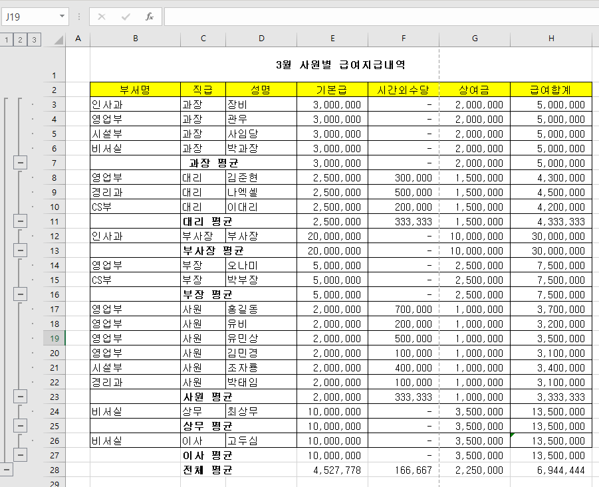Collapse the 부장 평균 group at row 16

20,294
